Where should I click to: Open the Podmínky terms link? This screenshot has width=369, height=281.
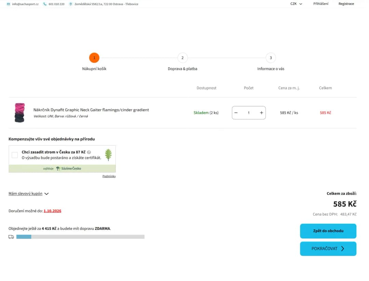click(109, 176)
